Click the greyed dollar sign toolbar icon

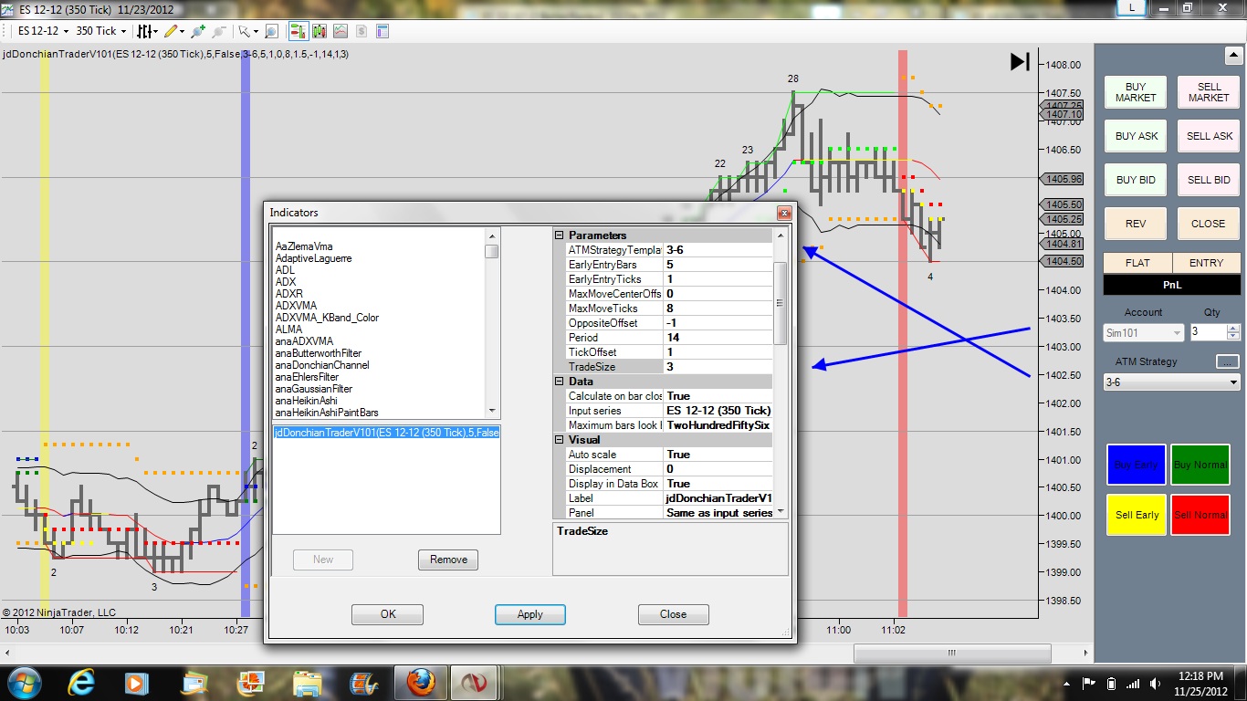tap(362, 31)
